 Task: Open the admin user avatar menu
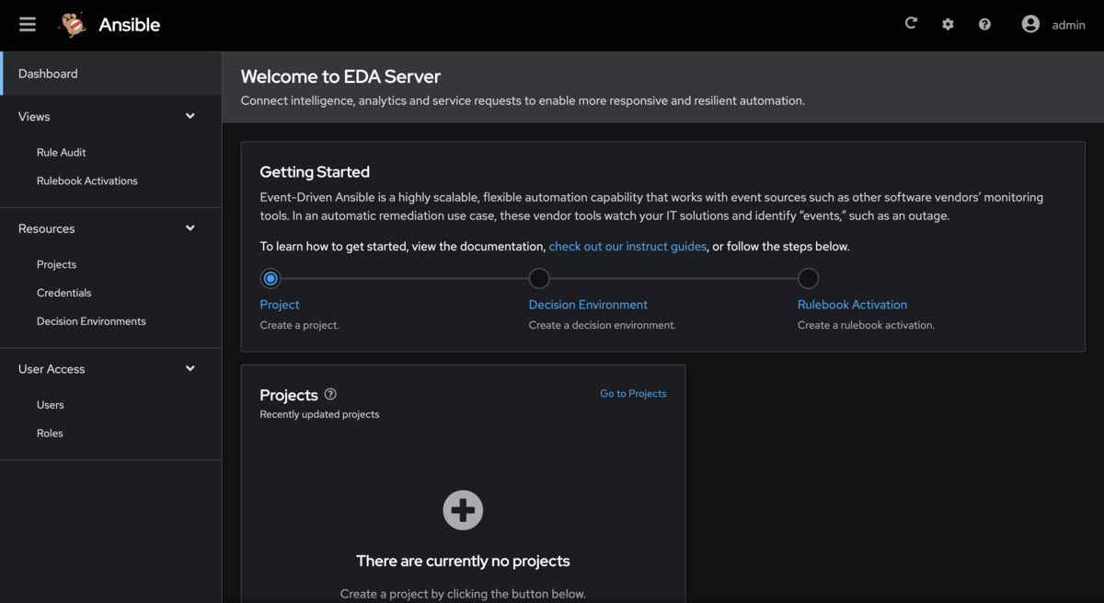(x=1030, y=23)
